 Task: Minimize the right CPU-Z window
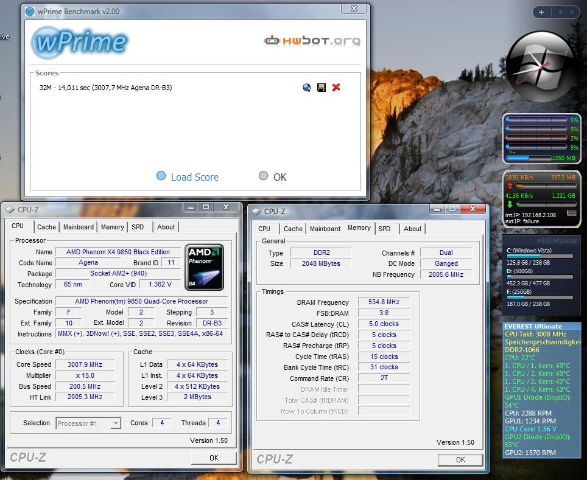437,209
